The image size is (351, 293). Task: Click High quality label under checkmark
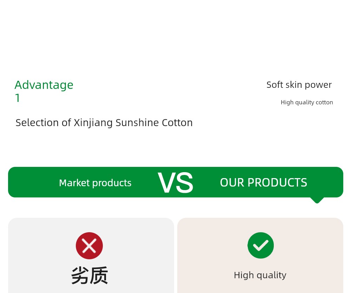(x=260, y=275)
